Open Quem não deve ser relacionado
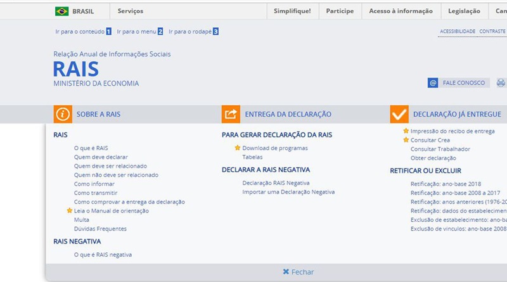Image resolution: width=507 pixels, height=282 pixels. pos(116,175)
